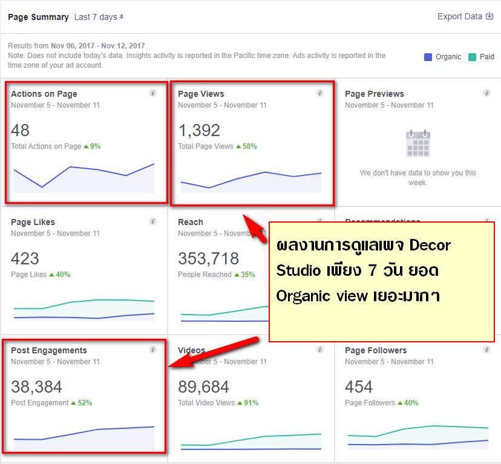501x464 pixels.
Task: Click the calendar icon in Page Previews
Action: click(418, 143)
